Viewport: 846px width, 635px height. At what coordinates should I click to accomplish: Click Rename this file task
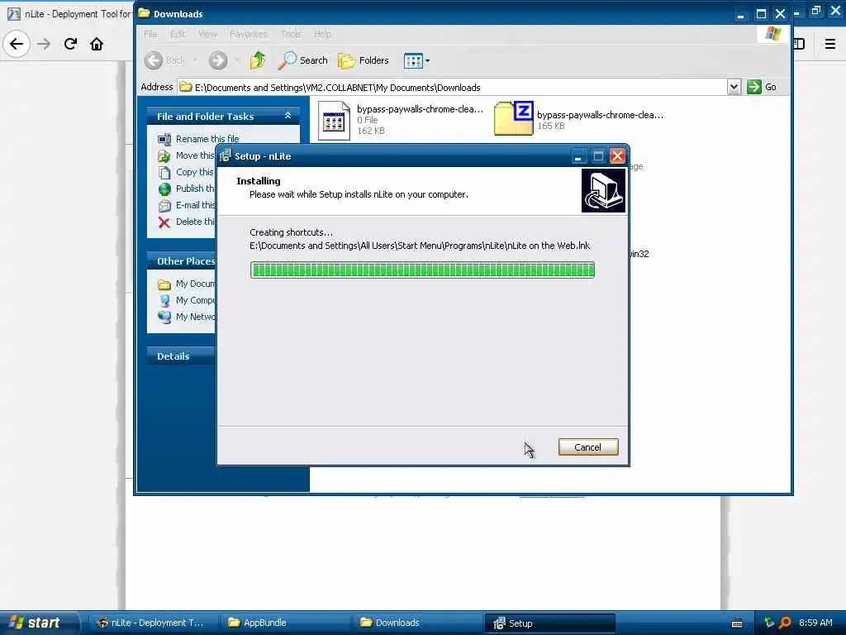pos(207,139)
